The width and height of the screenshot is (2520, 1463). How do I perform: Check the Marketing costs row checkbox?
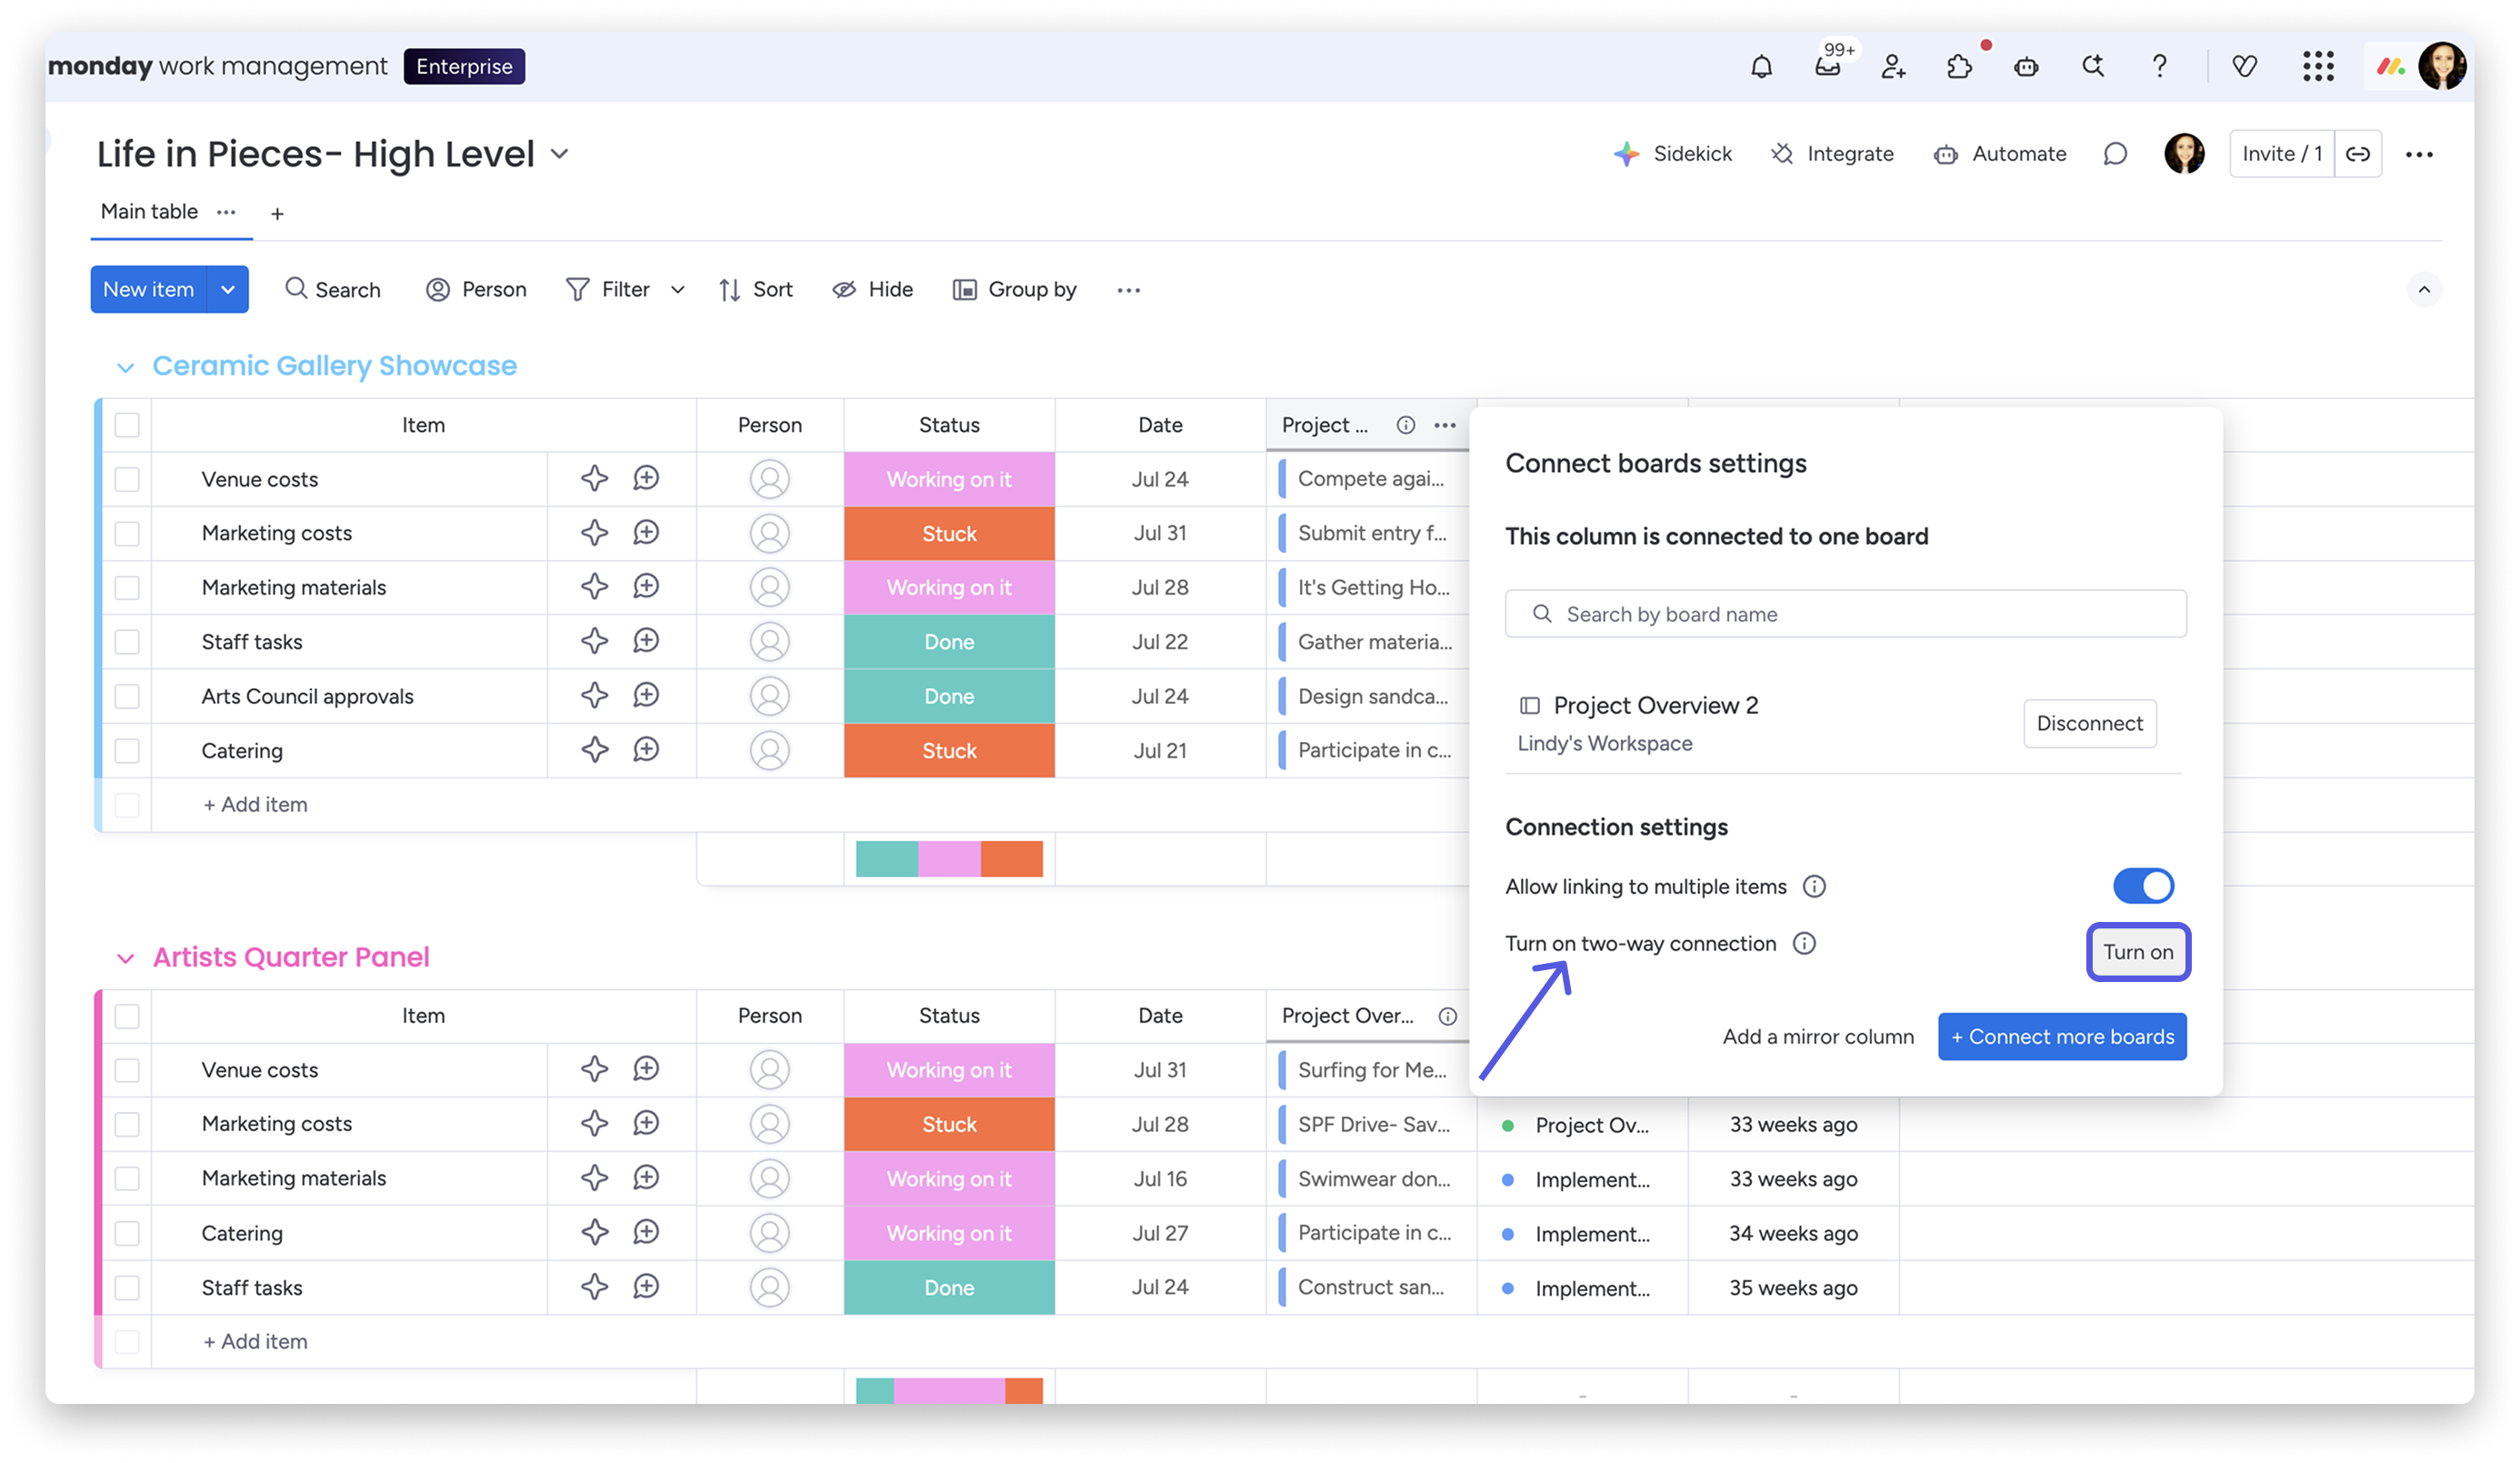(127, 533)
